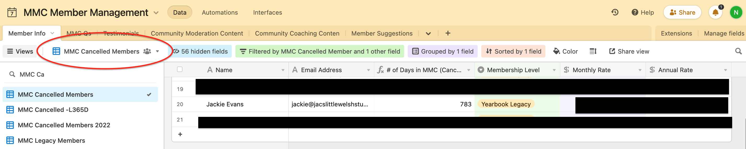This screenshot has width=746, height=149.
Task: Open the notifications bell
Action: coord(715,13)
